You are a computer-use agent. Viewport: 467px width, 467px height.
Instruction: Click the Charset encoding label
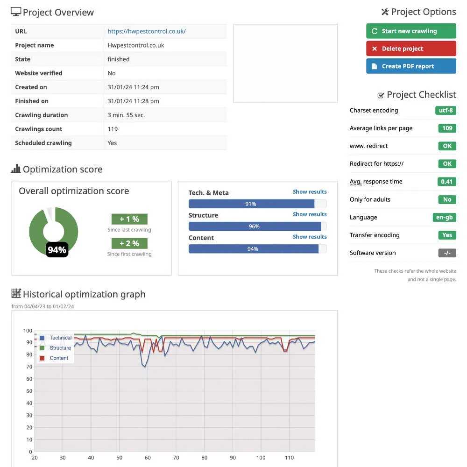[x=374, y=111]
